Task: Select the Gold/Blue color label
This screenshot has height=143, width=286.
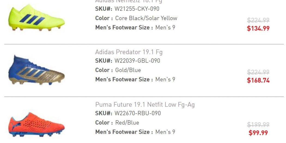Action: (128, 70)
